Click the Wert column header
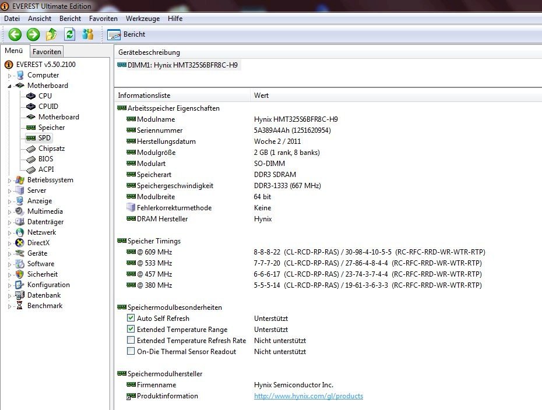 tap(262, 95)
